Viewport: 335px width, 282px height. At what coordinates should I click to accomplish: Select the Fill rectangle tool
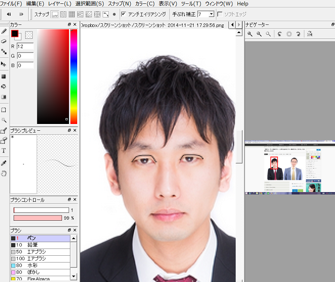click(4, 76)
